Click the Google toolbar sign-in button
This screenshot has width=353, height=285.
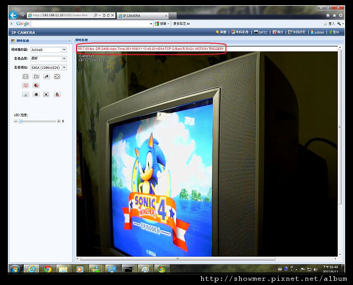(329, 24)
